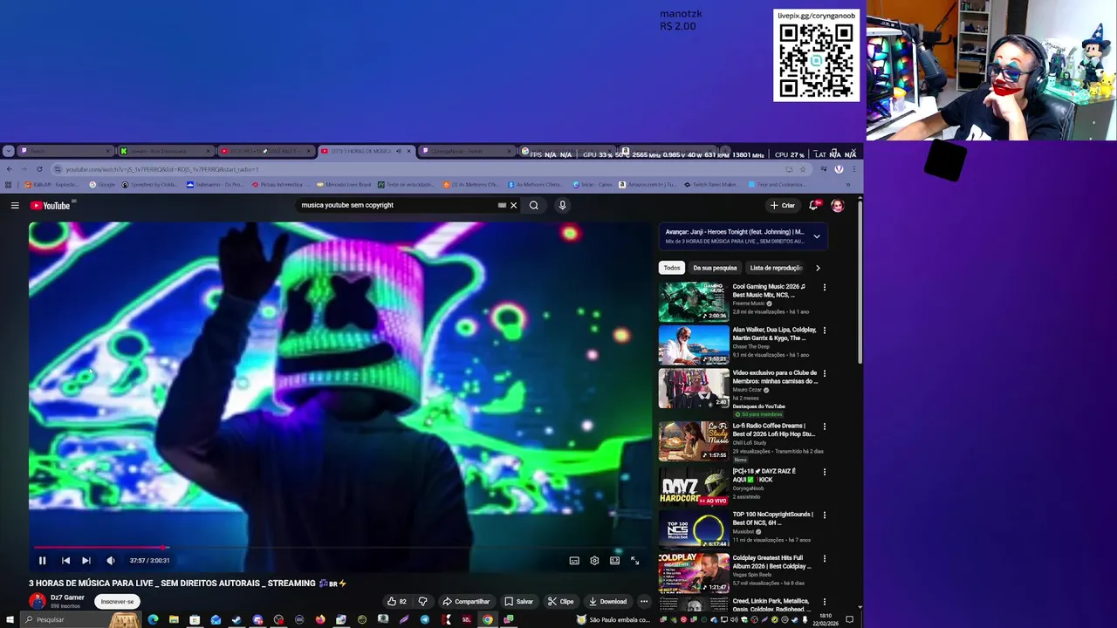Subscribe via the Inscrever-se button
This screenshot has width=1117, height=628.
(x=117, y=601)
